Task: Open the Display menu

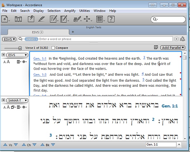Action: (39, 11)
